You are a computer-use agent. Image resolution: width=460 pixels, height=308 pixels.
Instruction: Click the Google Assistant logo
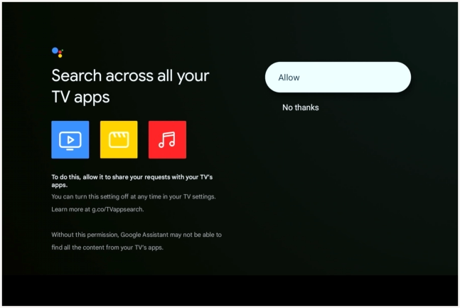pos(58,52)
